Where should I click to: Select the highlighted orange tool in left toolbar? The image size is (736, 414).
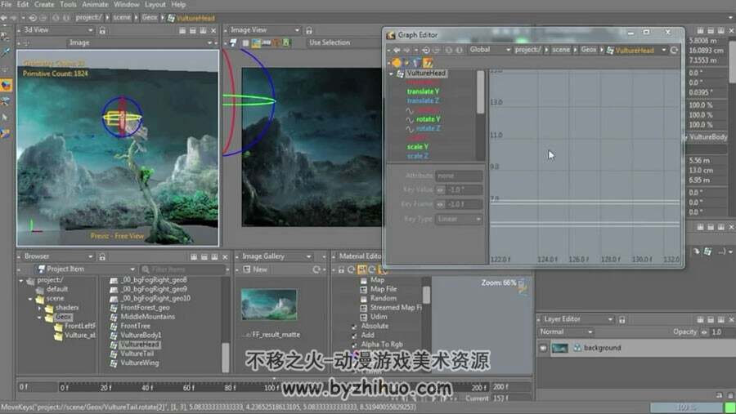(6, 86)
